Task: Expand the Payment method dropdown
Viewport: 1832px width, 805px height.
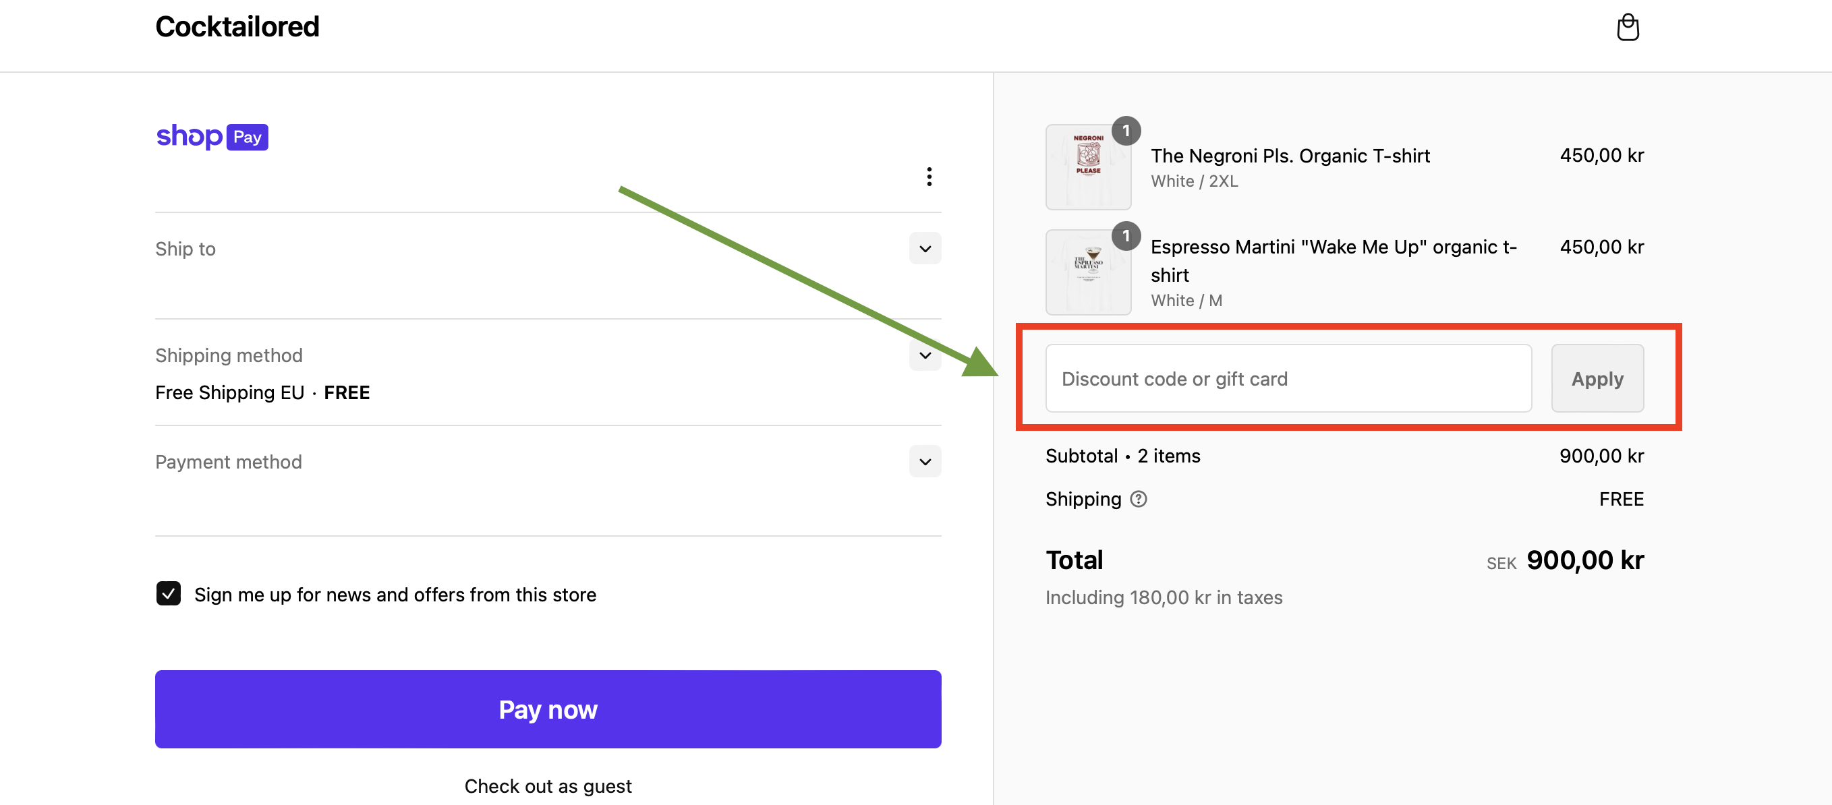Action: [924, 462]
